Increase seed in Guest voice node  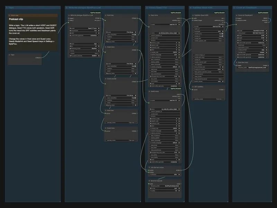[179, 159]
